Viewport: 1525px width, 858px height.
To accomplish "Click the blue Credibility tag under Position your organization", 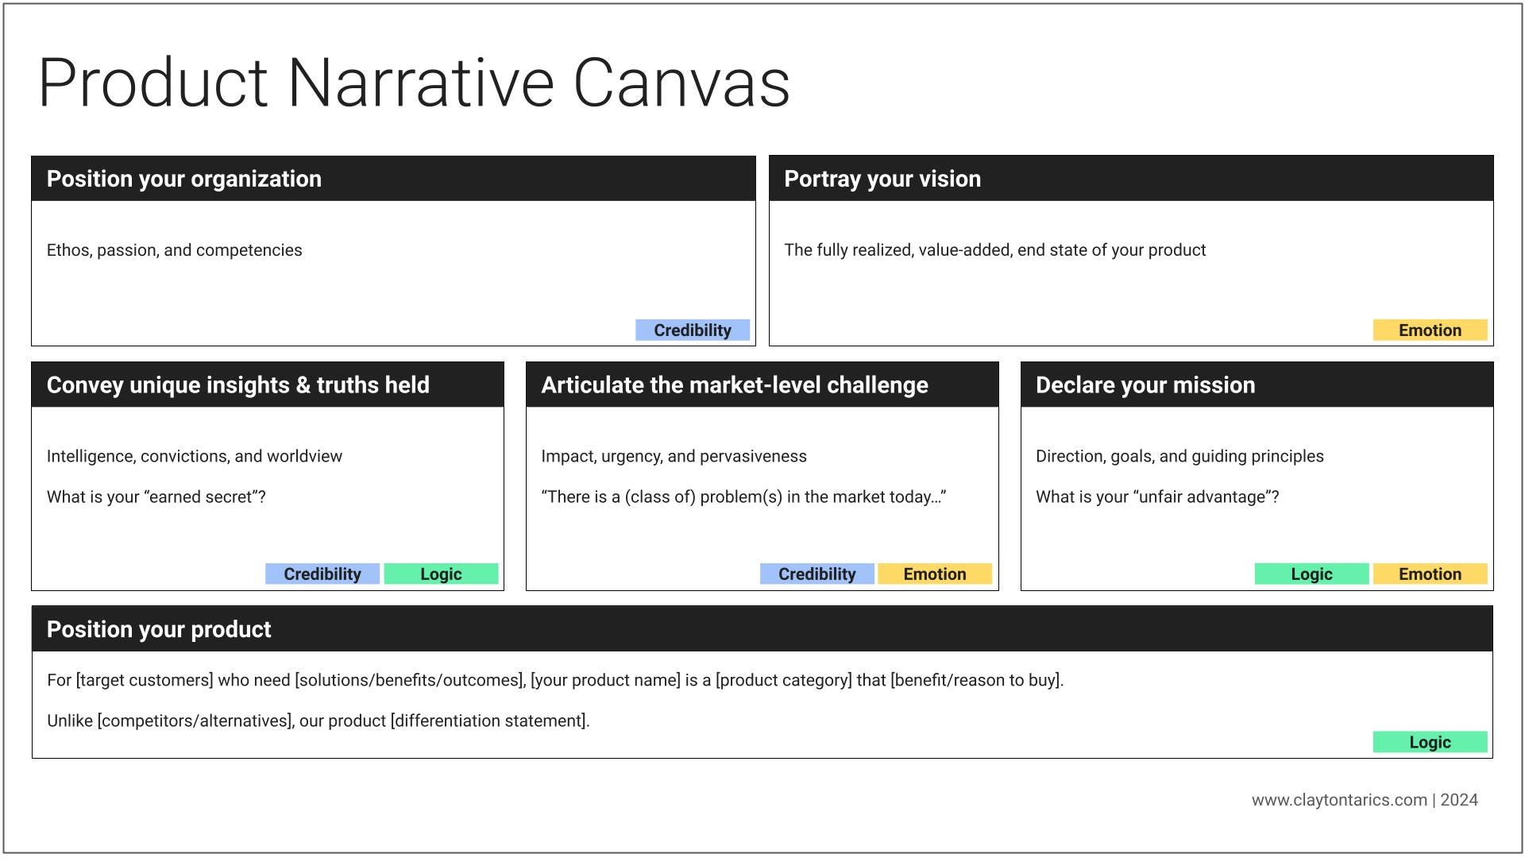I will (x=693, y=330).
